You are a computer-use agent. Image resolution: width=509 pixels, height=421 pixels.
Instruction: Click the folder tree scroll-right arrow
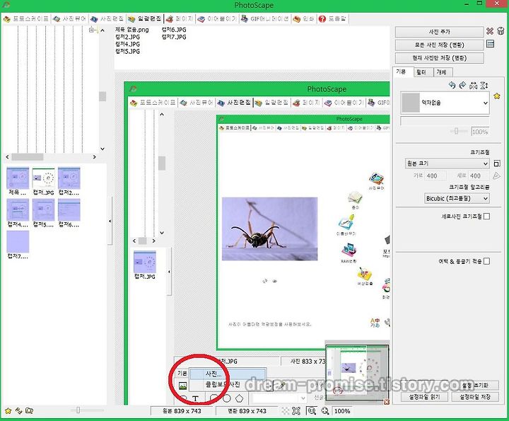point(95,157)
